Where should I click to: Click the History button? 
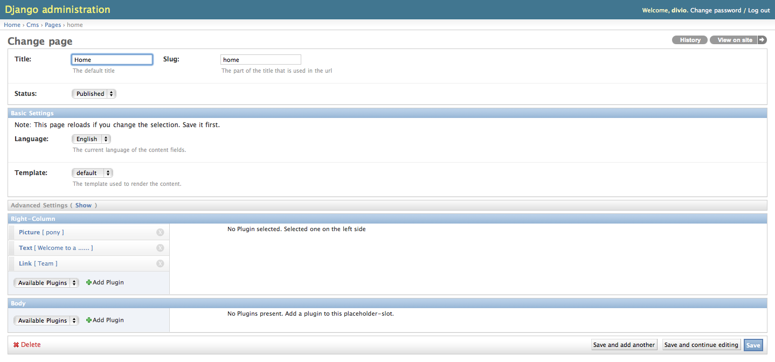point(690,40)
